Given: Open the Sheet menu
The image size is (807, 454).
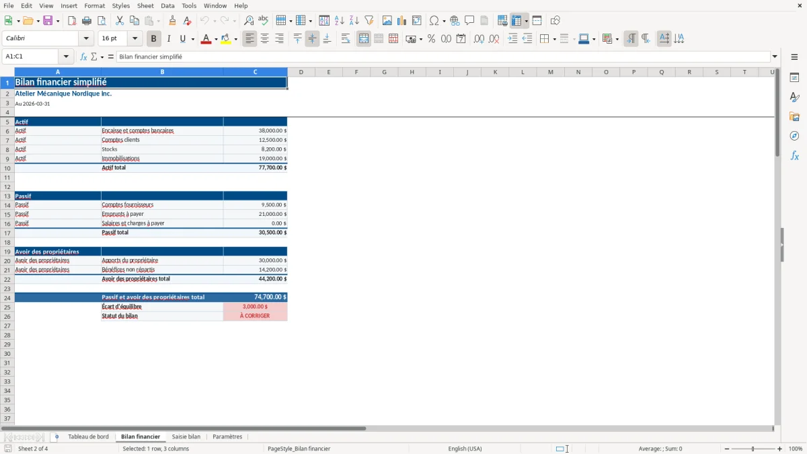Looking at the screenshot, I should coord(145,5).
